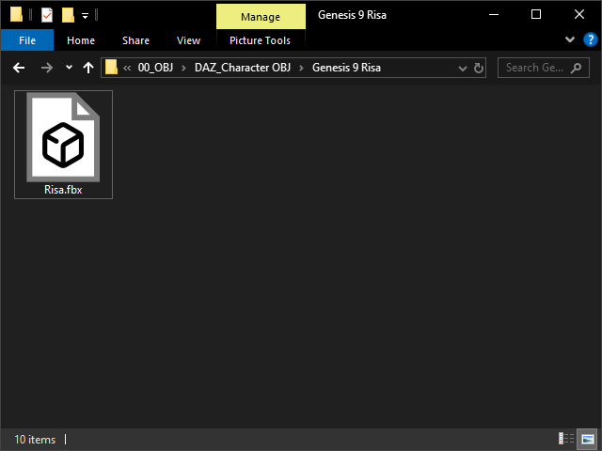Open the Picture Tools tab
The image size is (602, 451).
point(260,40)
